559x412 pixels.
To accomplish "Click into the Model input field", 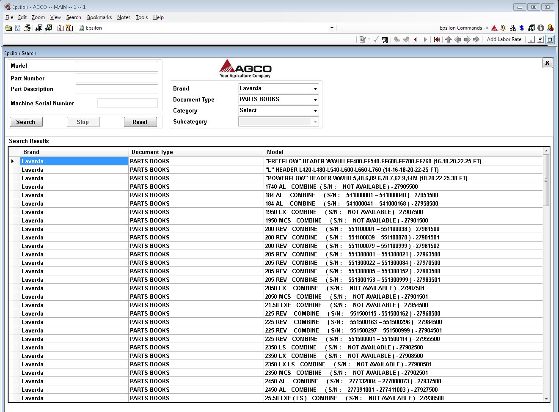I will [117, 66].
